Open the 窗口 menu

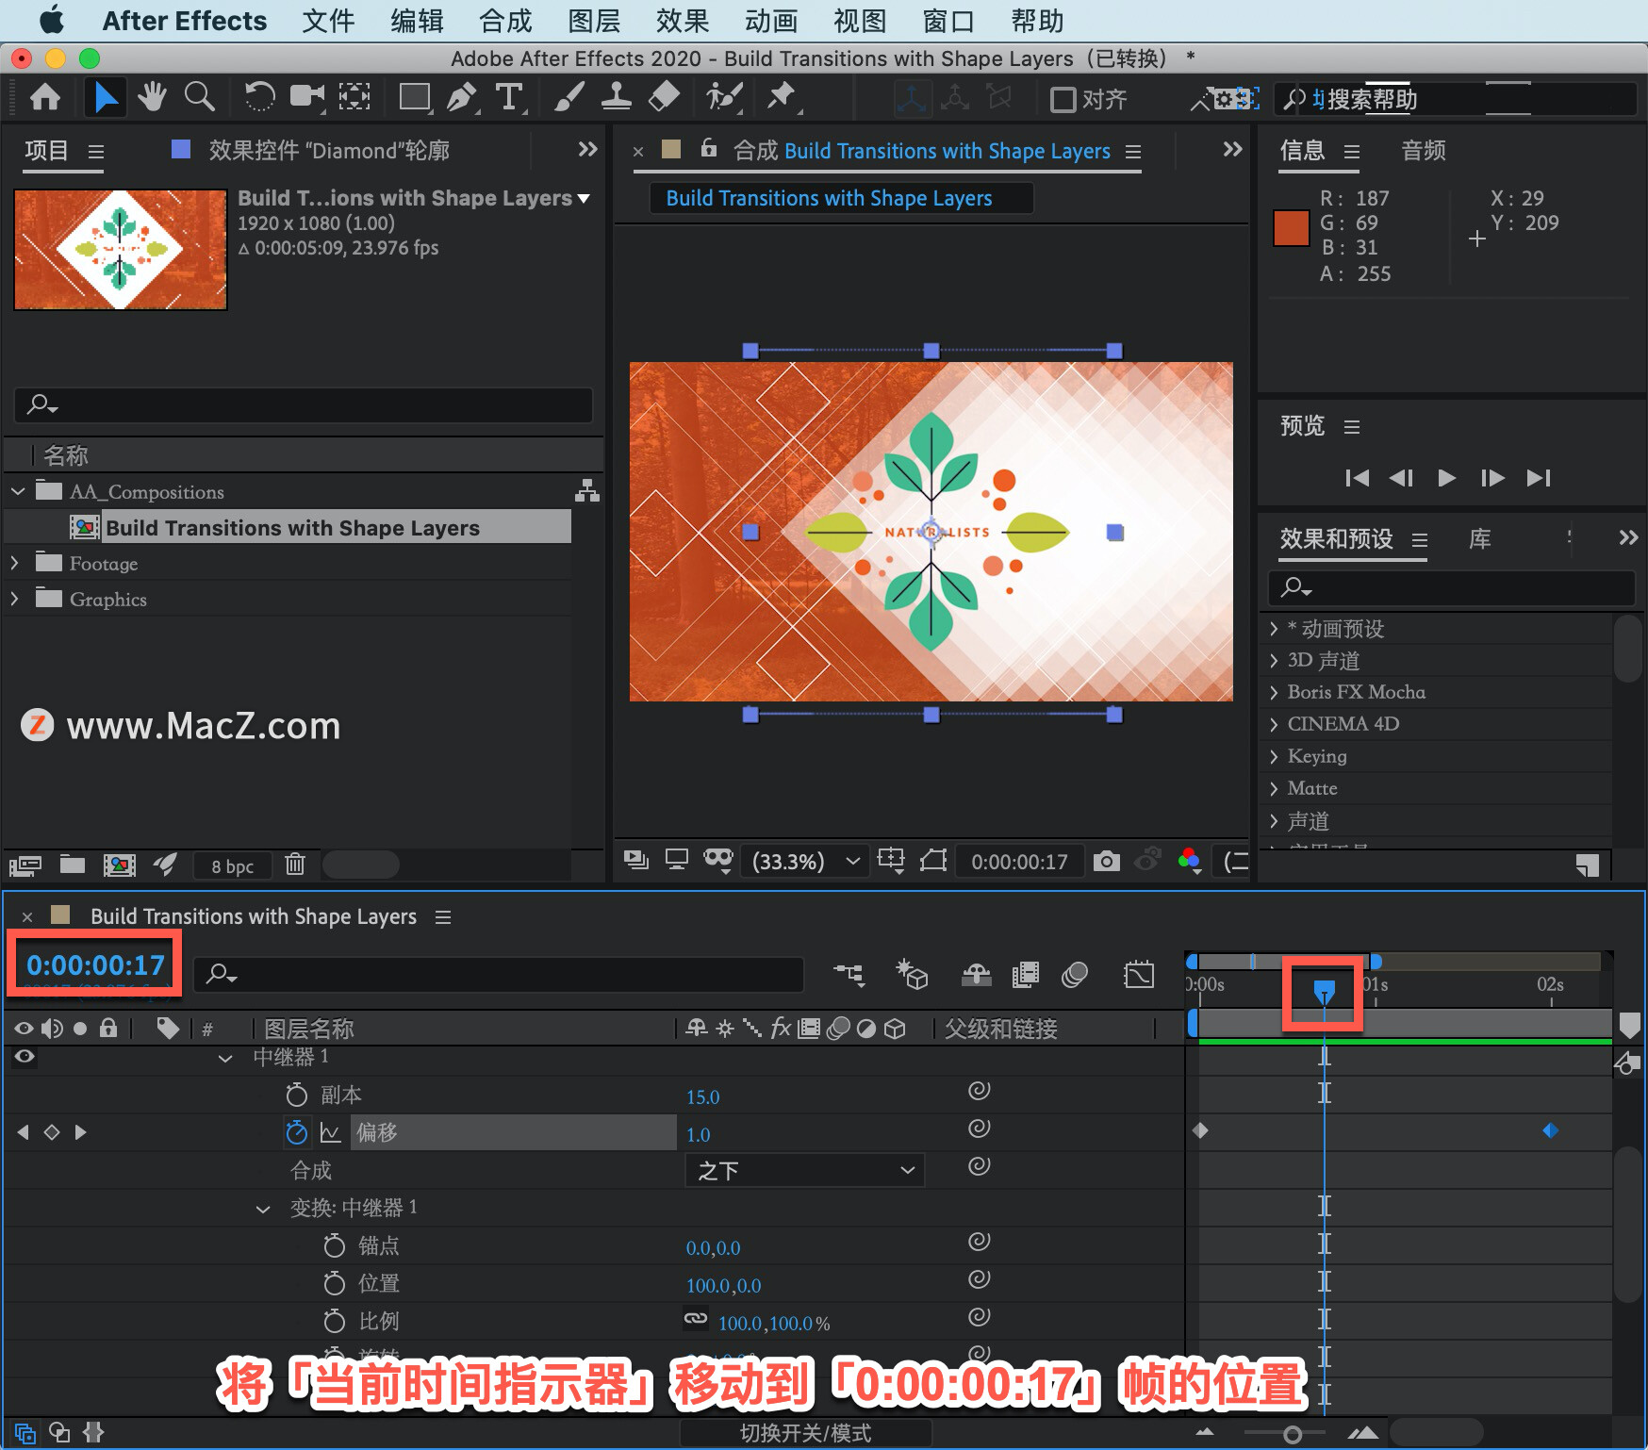click(x=948, y=21)
